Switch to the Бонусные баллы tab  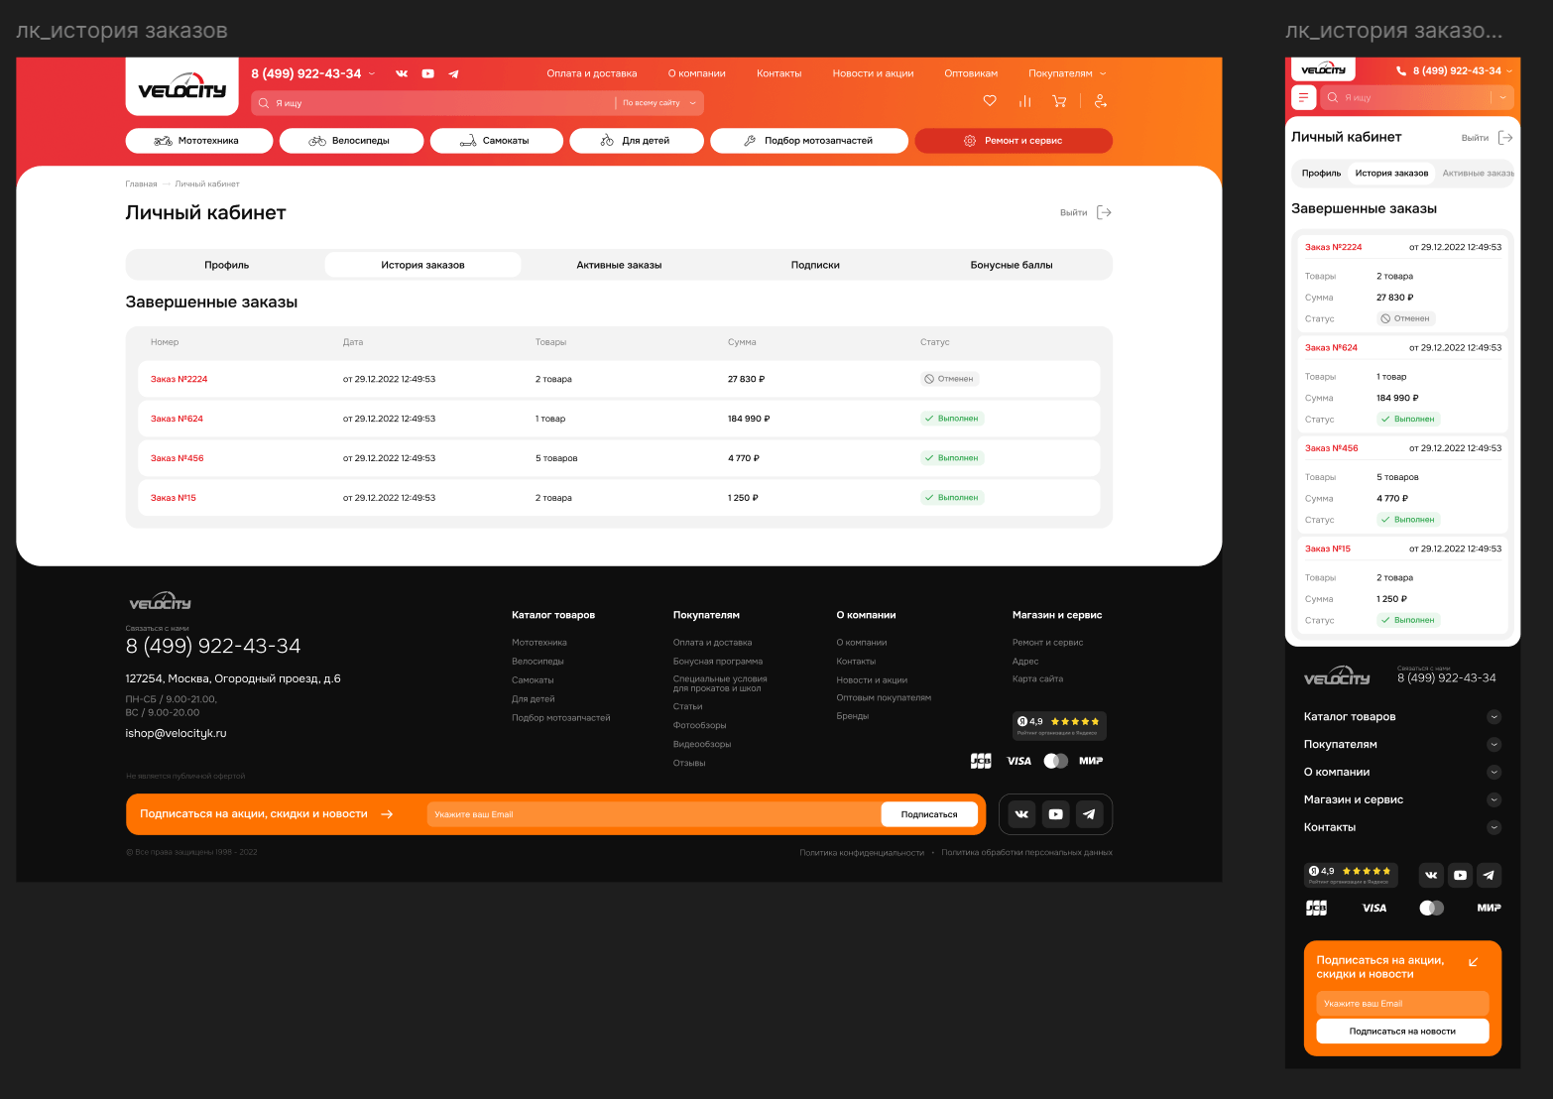1012,265
